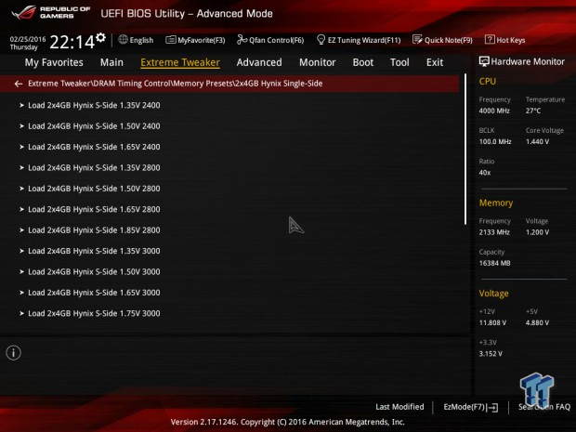Screen dimensions: 576x432
Task: Open MyFavorite(F3) list icon
Action: click(170, 40)
